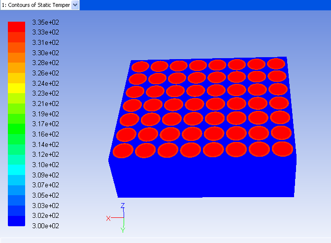Click the dark blue swatch at legend bottom
Screen dimensions: 331x243
(x=16, y=221)
